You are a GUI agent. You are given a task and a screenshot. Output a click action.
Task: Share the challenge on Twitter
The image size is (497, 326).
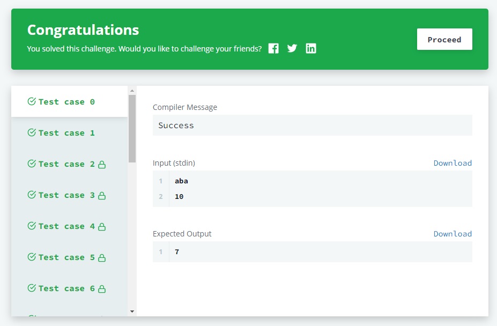pos(292,48)
